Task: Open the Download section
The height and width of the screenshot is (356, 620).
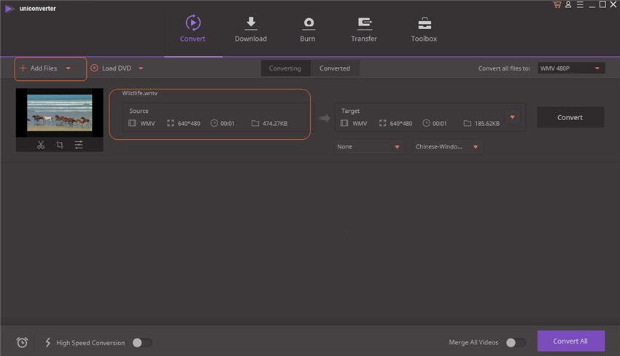Action: coord(251,30)
